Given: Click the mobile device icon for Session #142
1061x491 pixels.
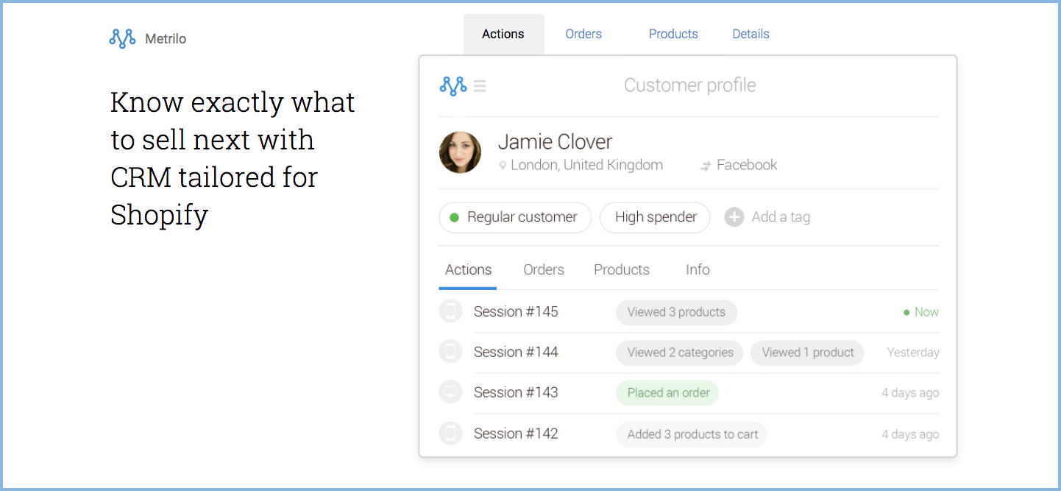Looking at the screenshot, I should coord(450,434).
